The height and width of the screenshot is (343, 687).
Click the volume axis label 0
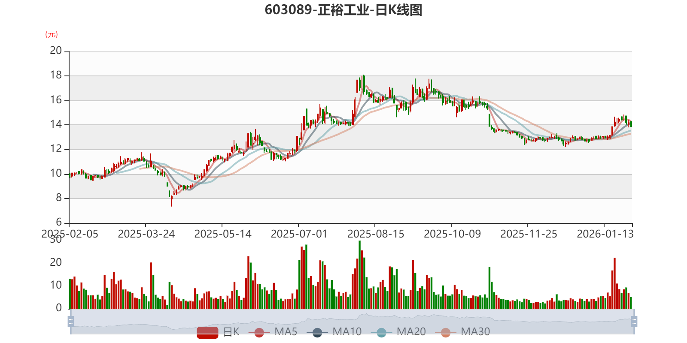coord(59,308)
